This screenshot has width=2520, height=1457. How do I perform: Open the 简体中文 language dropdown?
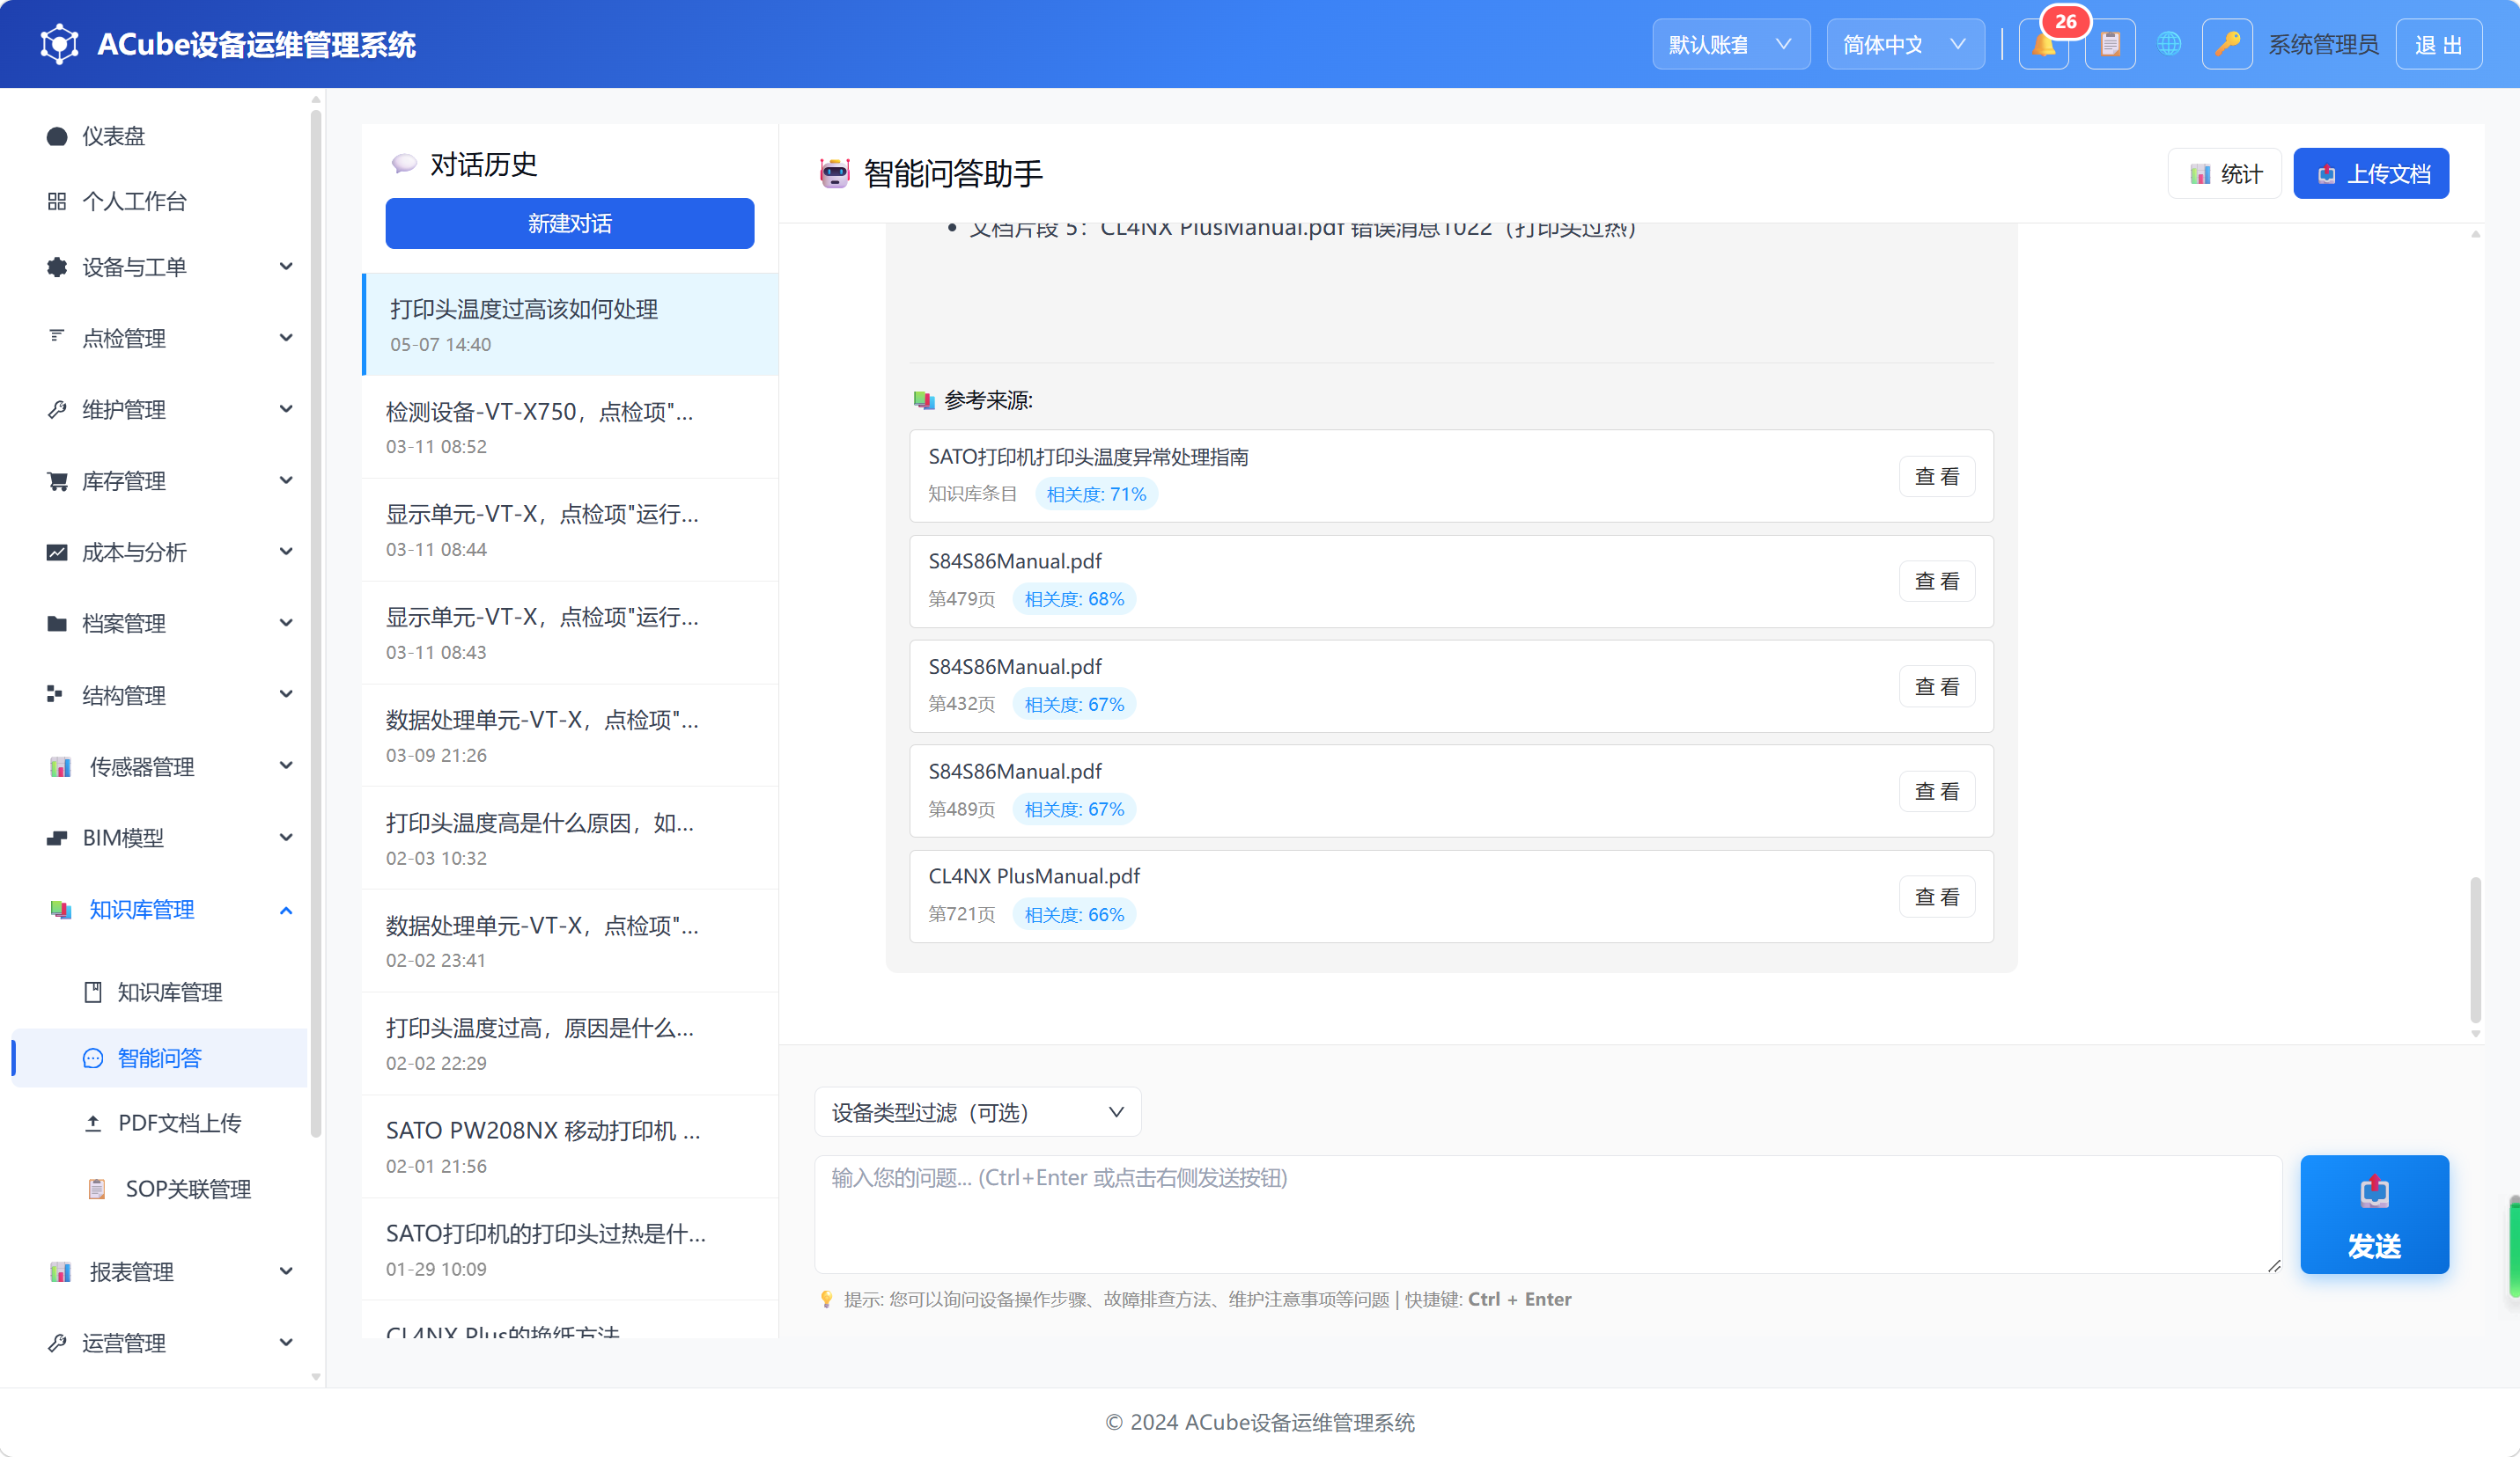point(1905,45)
